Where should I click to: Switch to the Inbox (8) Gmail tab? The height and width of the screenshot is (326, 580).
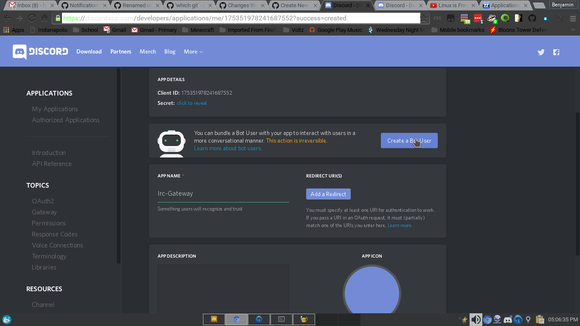[31, 6]
